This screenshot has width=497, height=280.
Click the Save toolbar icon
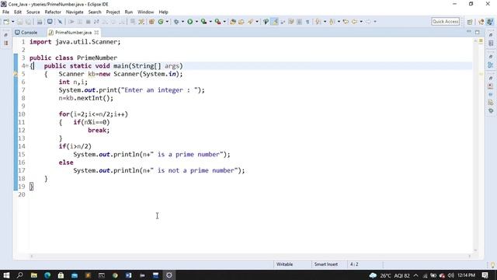pos(20,22)
